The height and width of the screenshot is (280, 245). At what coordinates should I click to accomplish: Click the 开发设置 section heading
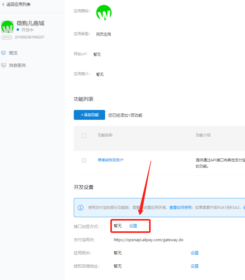[x=84, y=187]
